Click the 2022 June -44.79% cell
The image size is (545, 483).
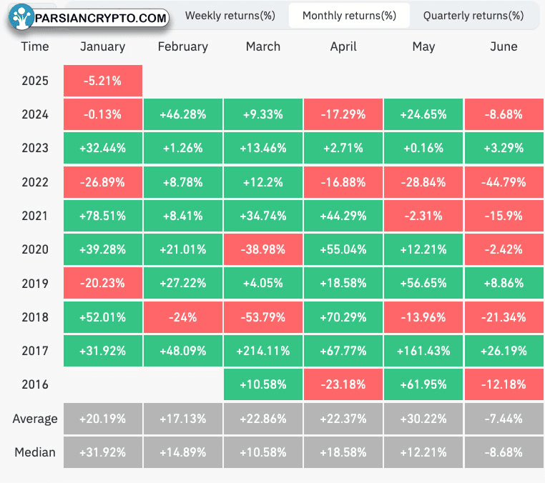point(504,182)
